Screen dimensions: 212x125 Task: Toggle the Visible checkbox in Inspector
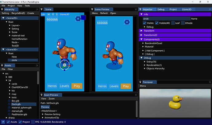144,23
